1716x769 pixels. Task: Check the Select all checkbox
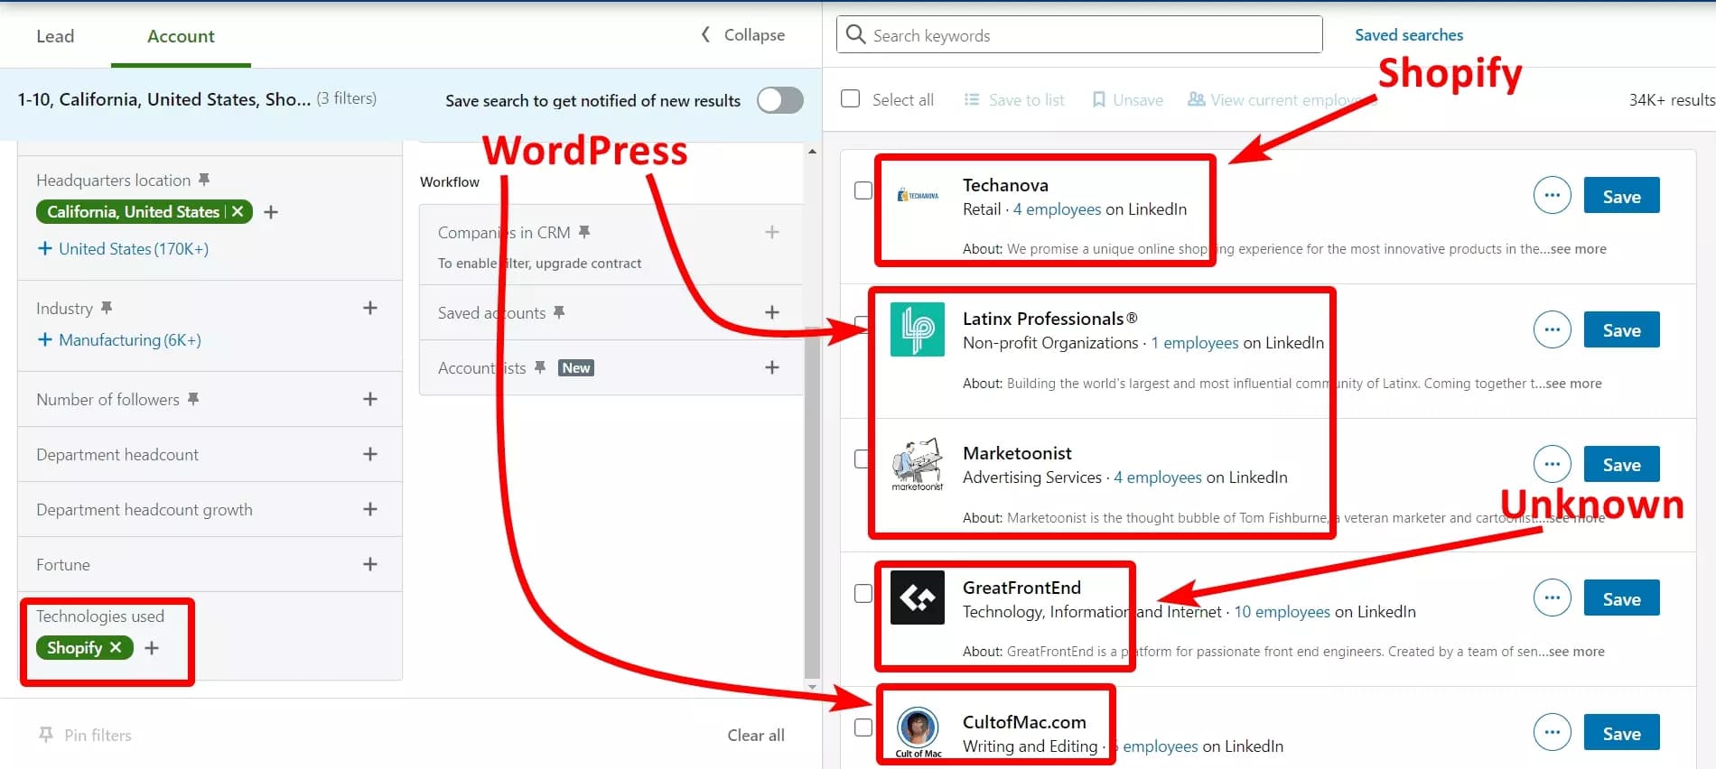point(850,98)
